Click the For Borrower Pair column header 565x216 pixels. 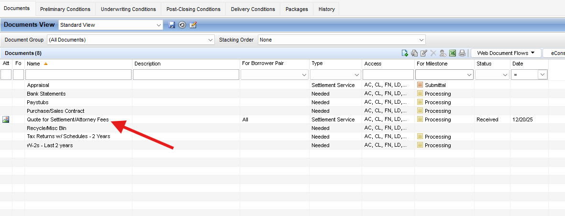pyautogui.click(x=275, y=64)
